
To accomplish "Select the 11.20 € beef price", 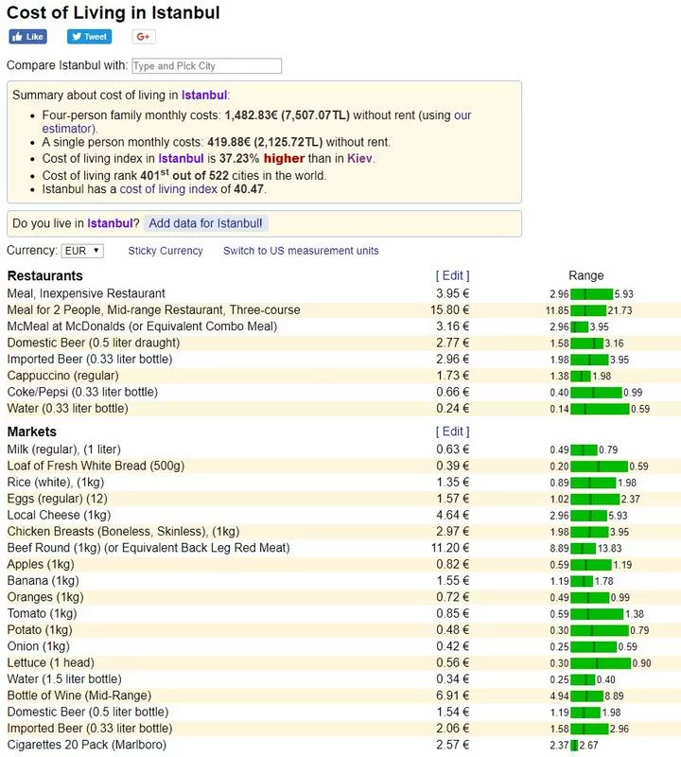I will coord(450,548).
